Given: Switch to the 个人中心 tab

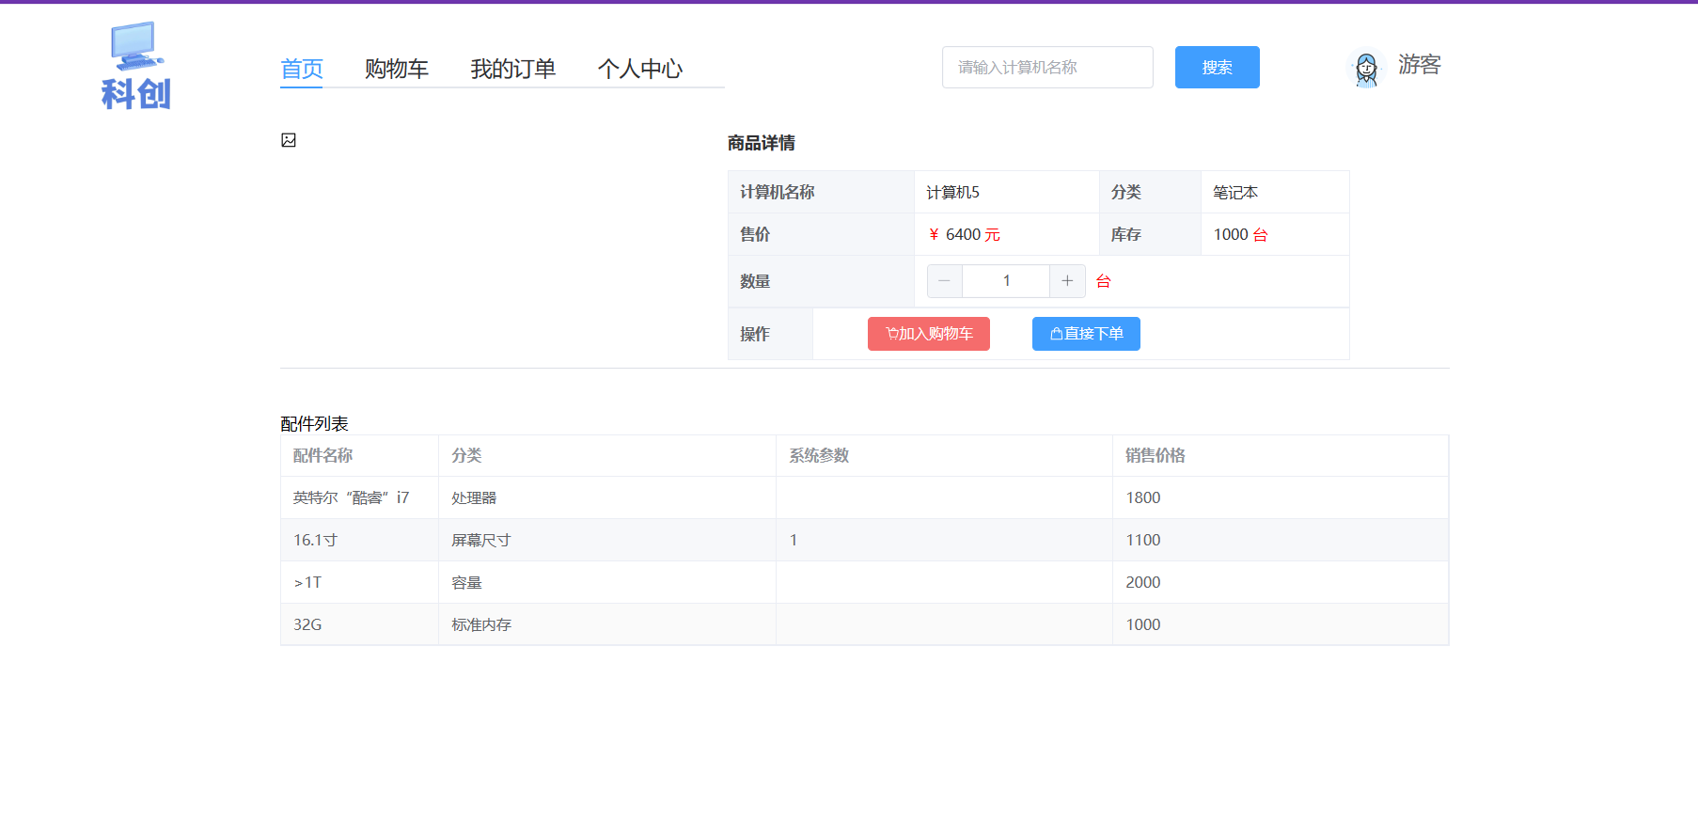Looking at the screenshot, I should tap(640, 69).
